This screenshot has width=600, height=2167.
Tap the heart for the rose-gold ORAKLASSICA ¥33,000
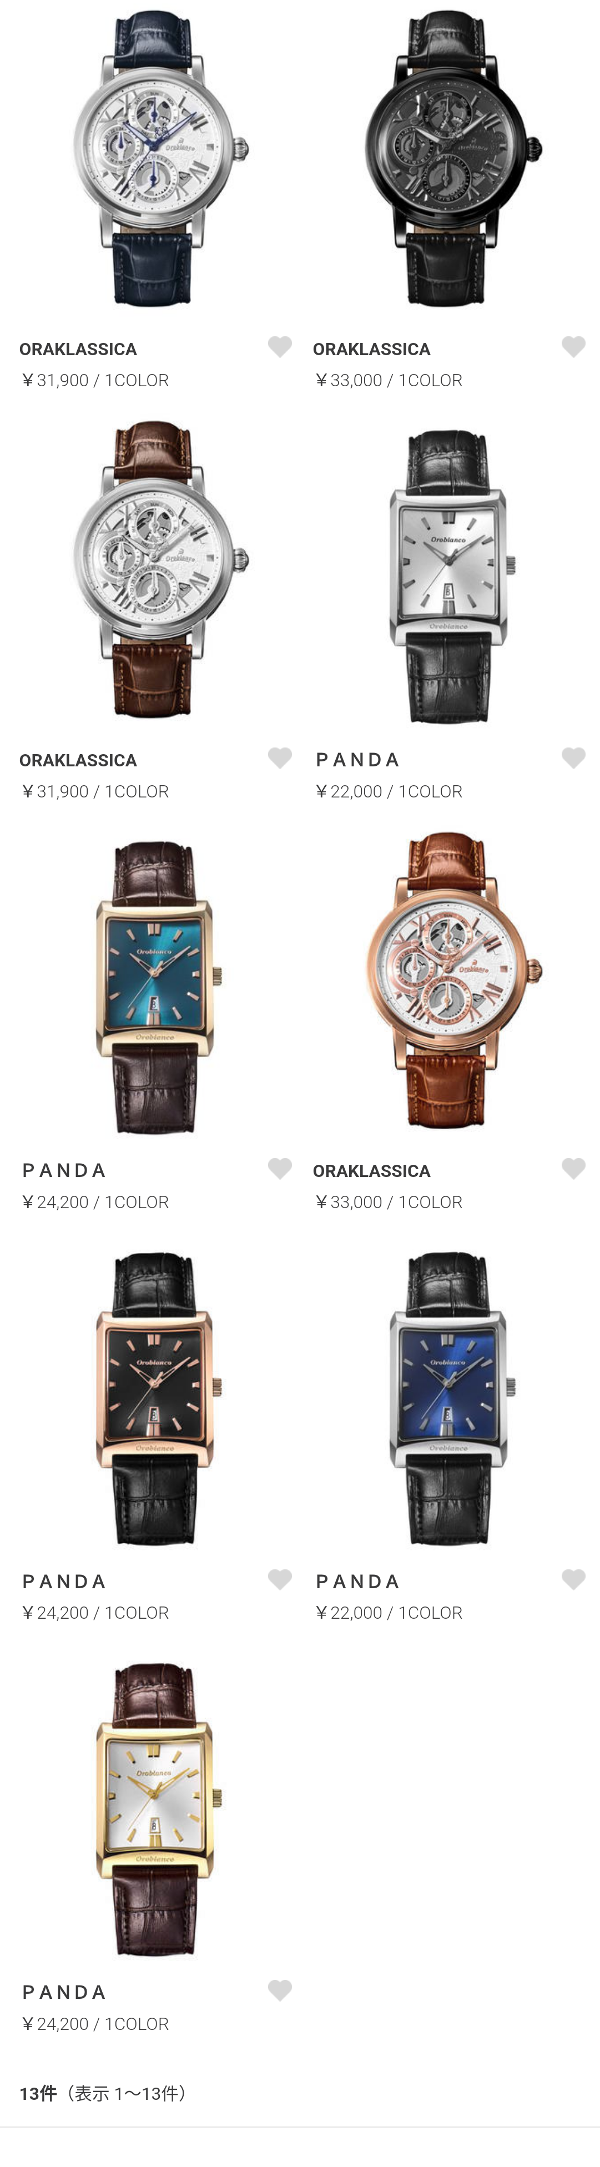click(573, 1169)
